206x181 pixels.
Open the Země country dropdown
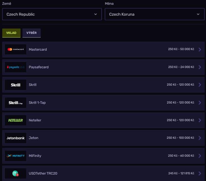click(x=52, y=14)
